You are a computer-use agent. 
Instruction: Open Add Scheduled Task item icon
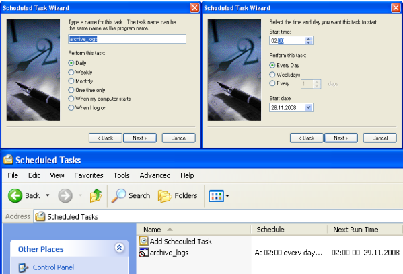point(144,241)
